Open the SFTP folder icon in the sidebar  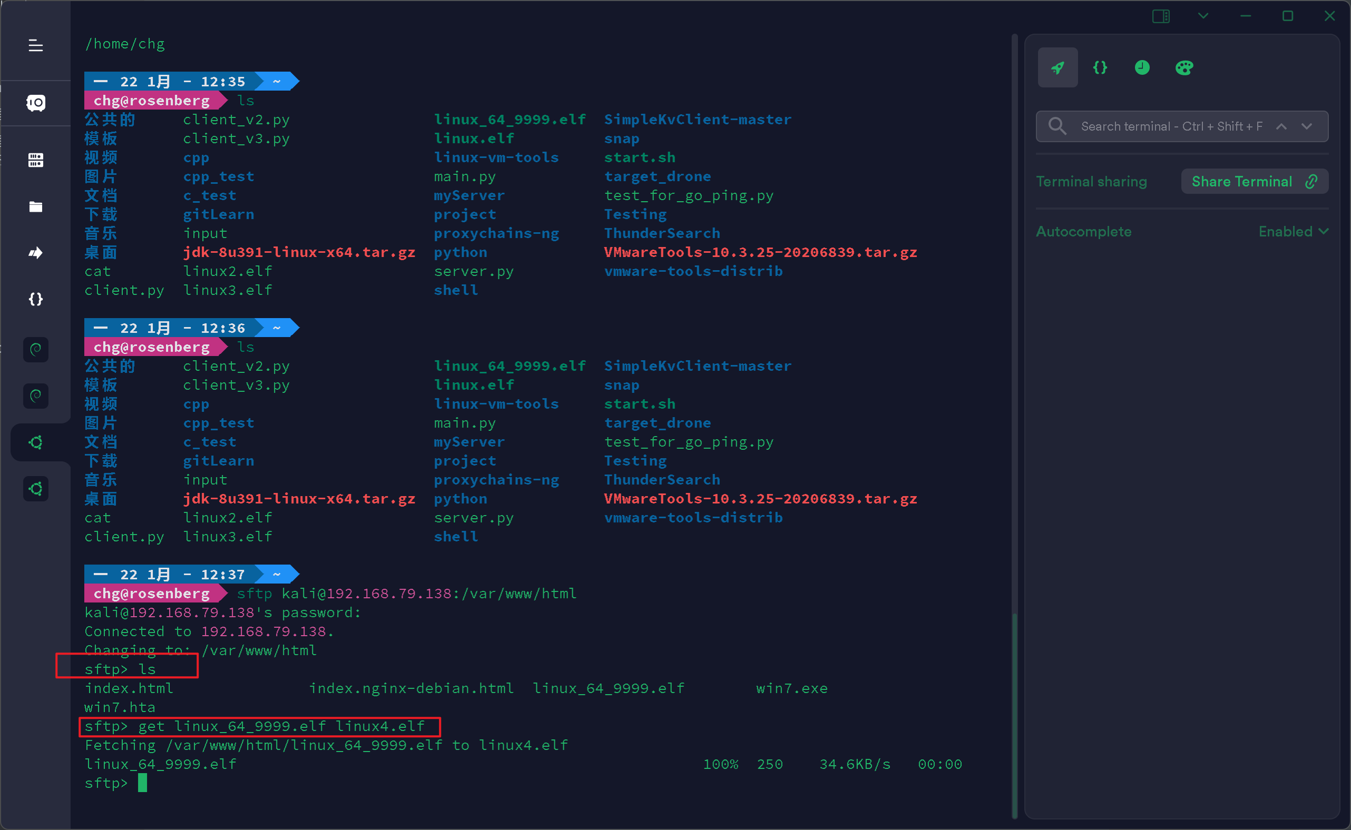pos(36,206)
